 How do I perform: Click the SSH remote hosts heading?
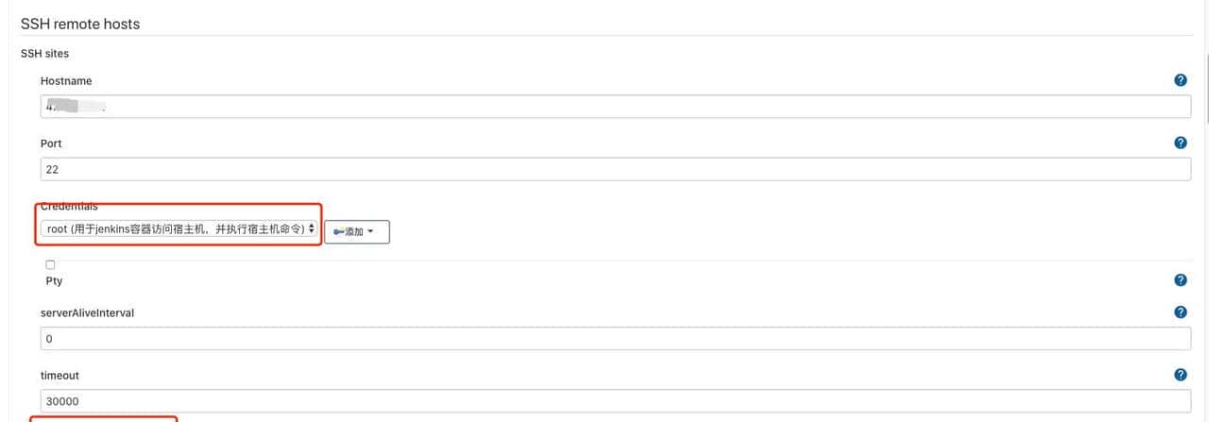coord(80,25)
